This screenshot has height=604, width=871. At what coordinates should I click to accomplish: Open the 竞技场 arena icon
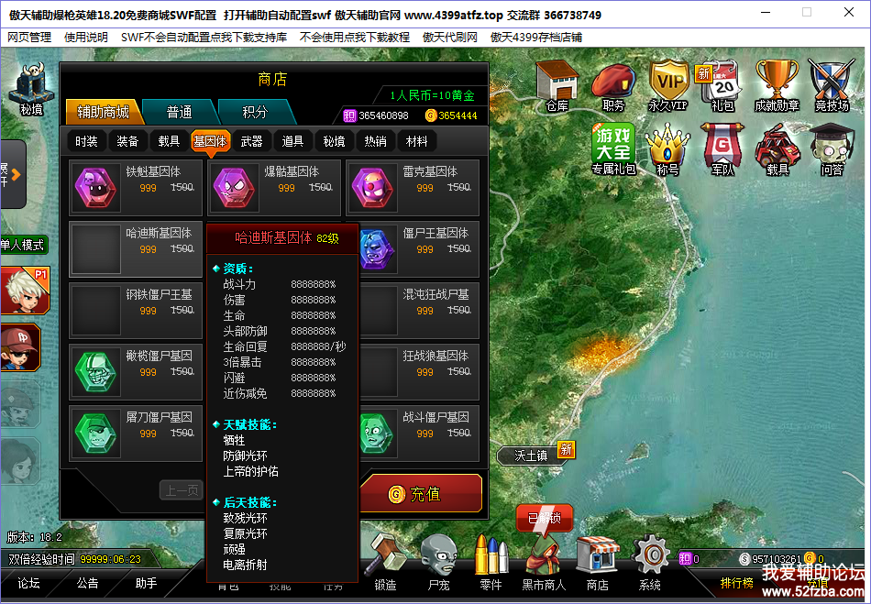pos(832,86)
